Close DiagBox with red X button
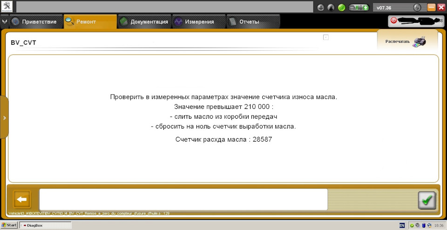447x230 pixels. click(441, 8)
